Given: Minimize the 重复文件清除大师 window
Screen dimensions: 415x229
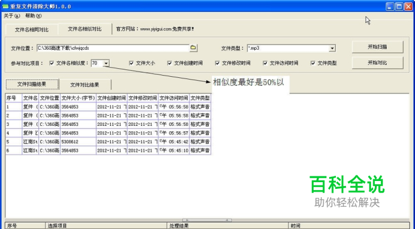Looking at the screenshot, I should pos(390,7).
